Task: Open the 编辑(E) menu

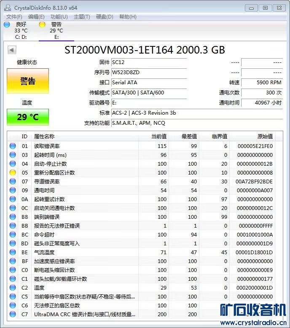Action: [36, 17]
